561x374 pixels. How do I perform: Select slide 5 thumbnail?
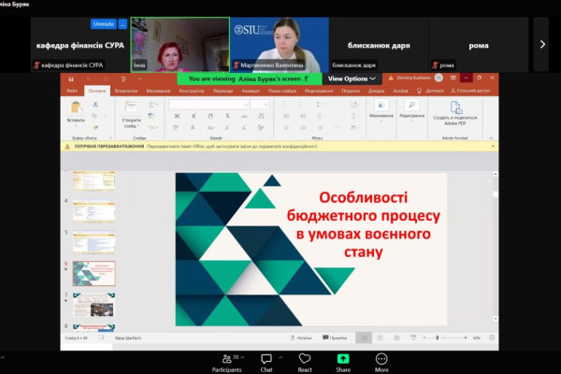point(93,242)
